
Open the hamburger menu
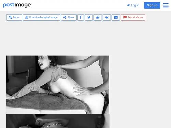pyautogui.click(x=166, y=5)
